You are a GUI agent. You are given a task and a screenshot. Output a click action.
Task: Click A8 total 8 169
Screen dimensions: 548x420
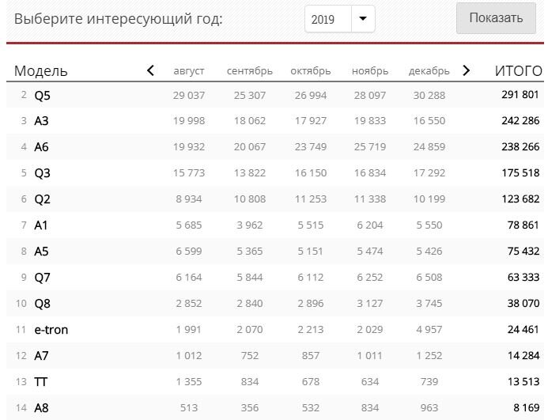[x=527, y=408]
